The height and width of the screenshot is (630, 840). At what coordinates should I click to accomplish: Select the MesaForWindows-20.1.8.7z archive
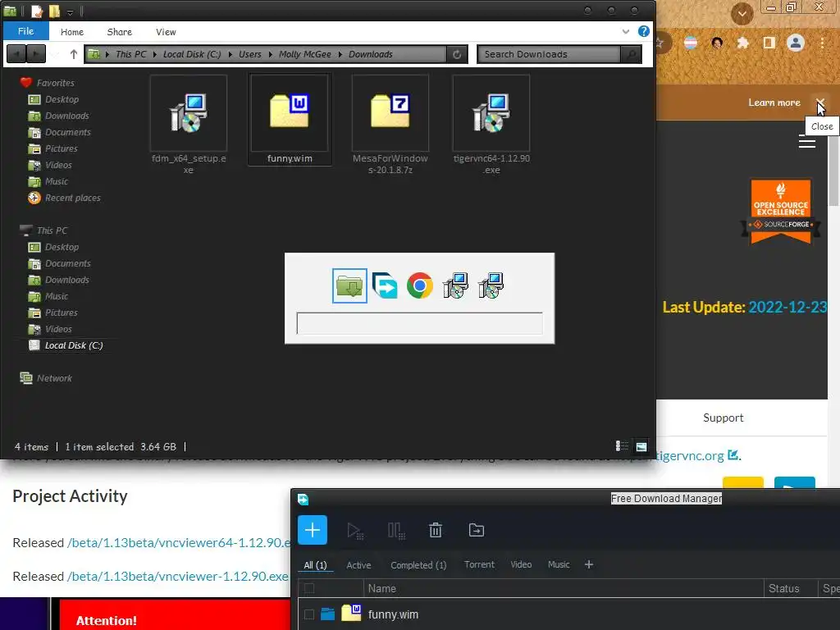coord(390,125)
